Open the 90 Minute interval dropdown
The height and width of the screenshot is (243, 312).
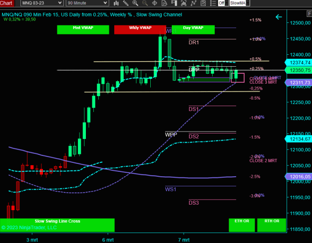(x=87, y=3)
